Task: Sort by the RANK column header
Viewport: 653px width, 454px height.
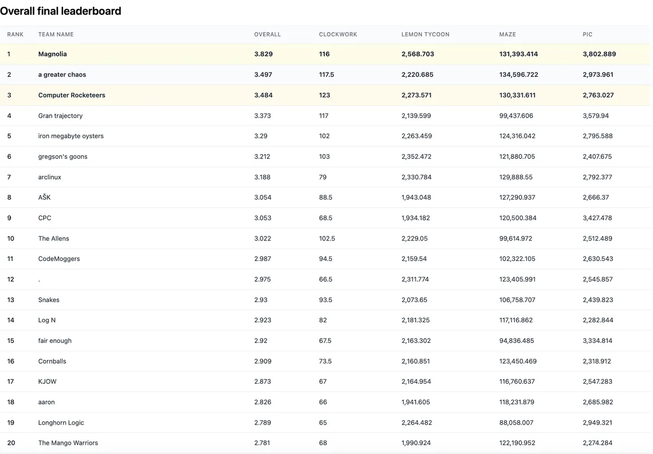Action: (15, 34)
